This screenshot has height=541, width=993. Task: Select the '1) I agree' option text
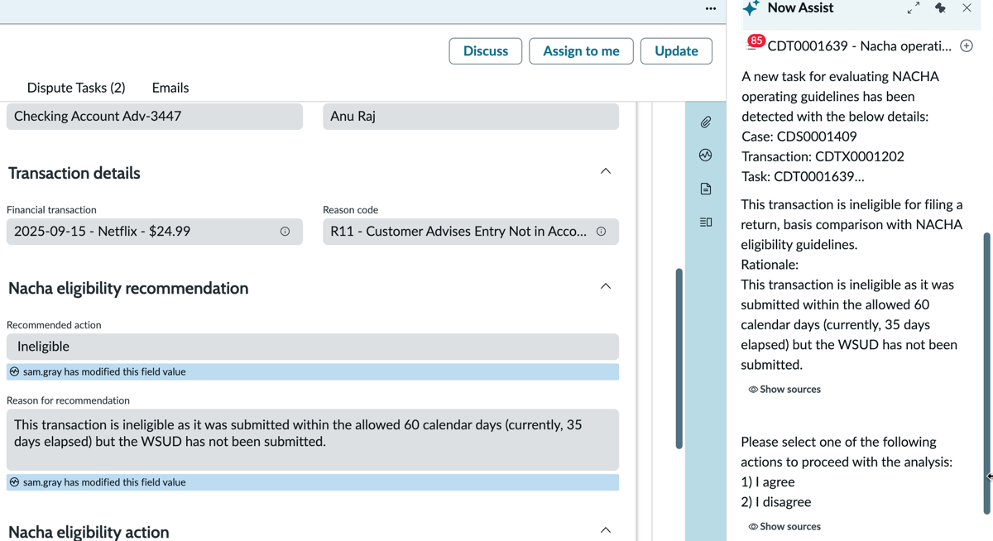(768, 482)
